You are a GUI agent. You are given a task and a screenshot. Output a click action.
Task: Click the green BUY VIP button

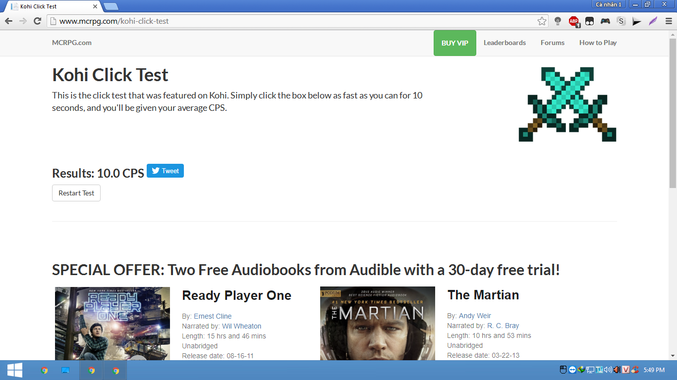click(x=455, y=43)
